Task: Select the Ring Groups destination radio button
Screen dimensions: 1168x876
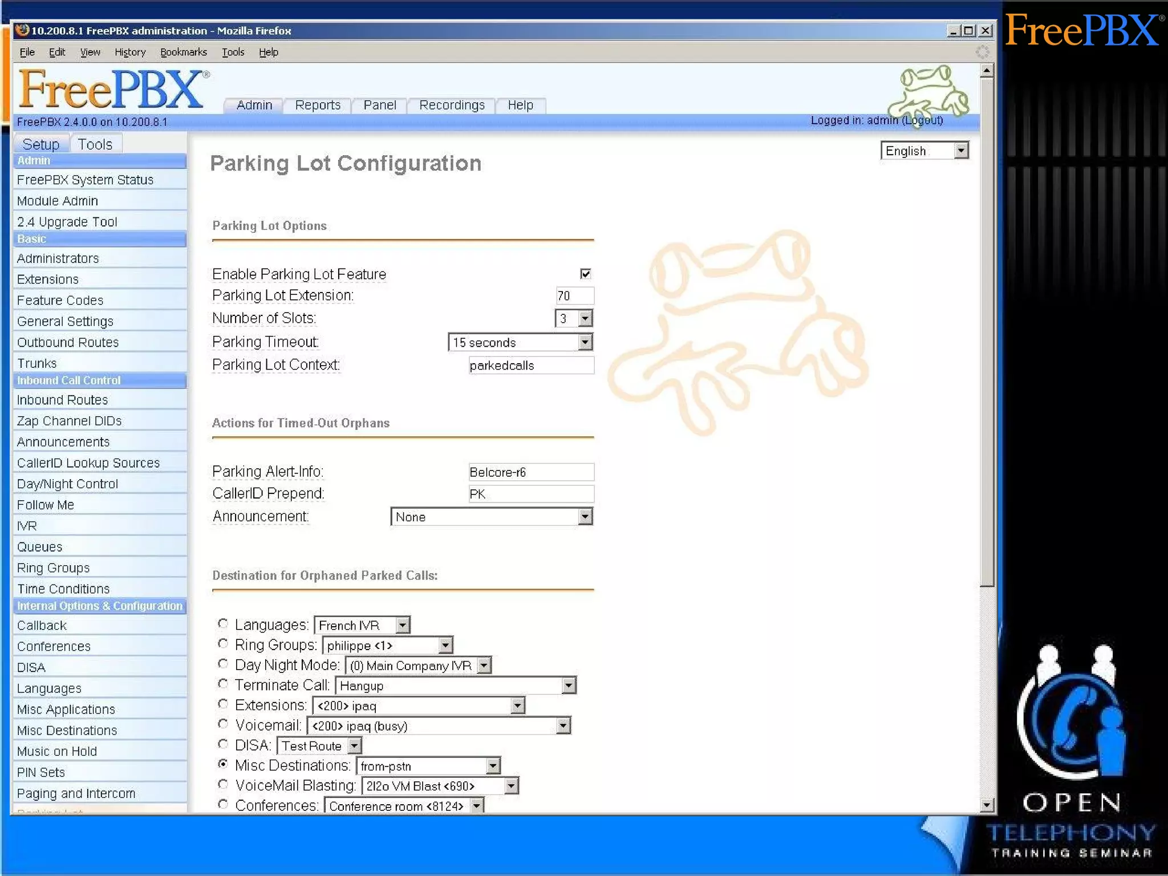Action: (x=223, y=644)
